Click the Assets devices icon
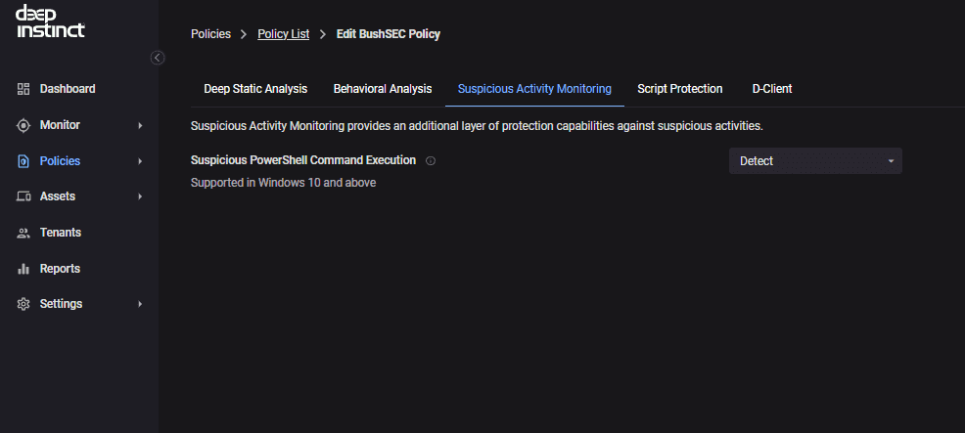The image size is (965, 433). (23, 196)
